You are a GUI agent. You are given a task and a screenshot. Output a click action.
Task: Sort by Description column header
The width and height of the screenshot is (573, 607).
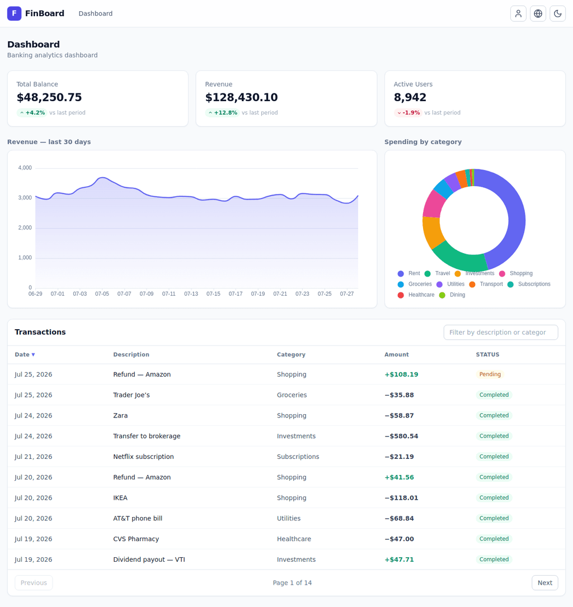(x=131, y=354)
